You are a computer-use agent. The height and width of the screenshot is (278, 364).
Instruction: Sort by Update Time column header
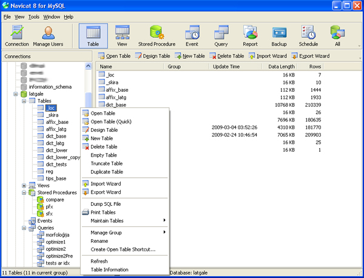(x=235, y=67)
